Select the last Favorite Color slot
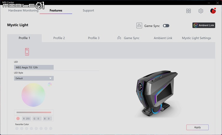 [x=51, y=128]
